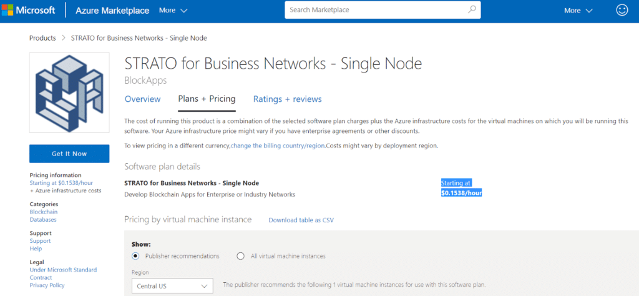639x296 pixels.
Task: Click the Pricing information heading
Action: 56,175
